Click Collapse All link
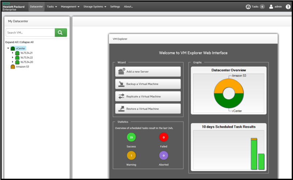The image size is (293, 180). 27,42
